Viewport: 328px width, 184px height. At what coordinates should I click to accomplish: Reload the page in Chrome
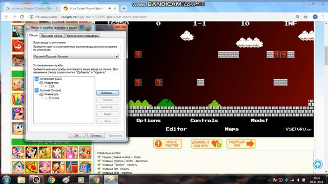coord(22,17)
